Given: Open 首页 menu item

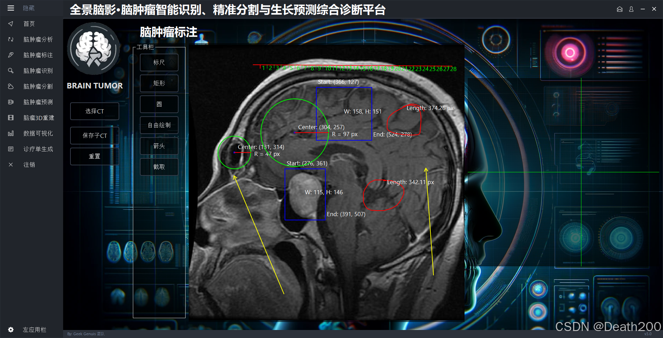Looking at the screenshot, I should coord(29,24).
